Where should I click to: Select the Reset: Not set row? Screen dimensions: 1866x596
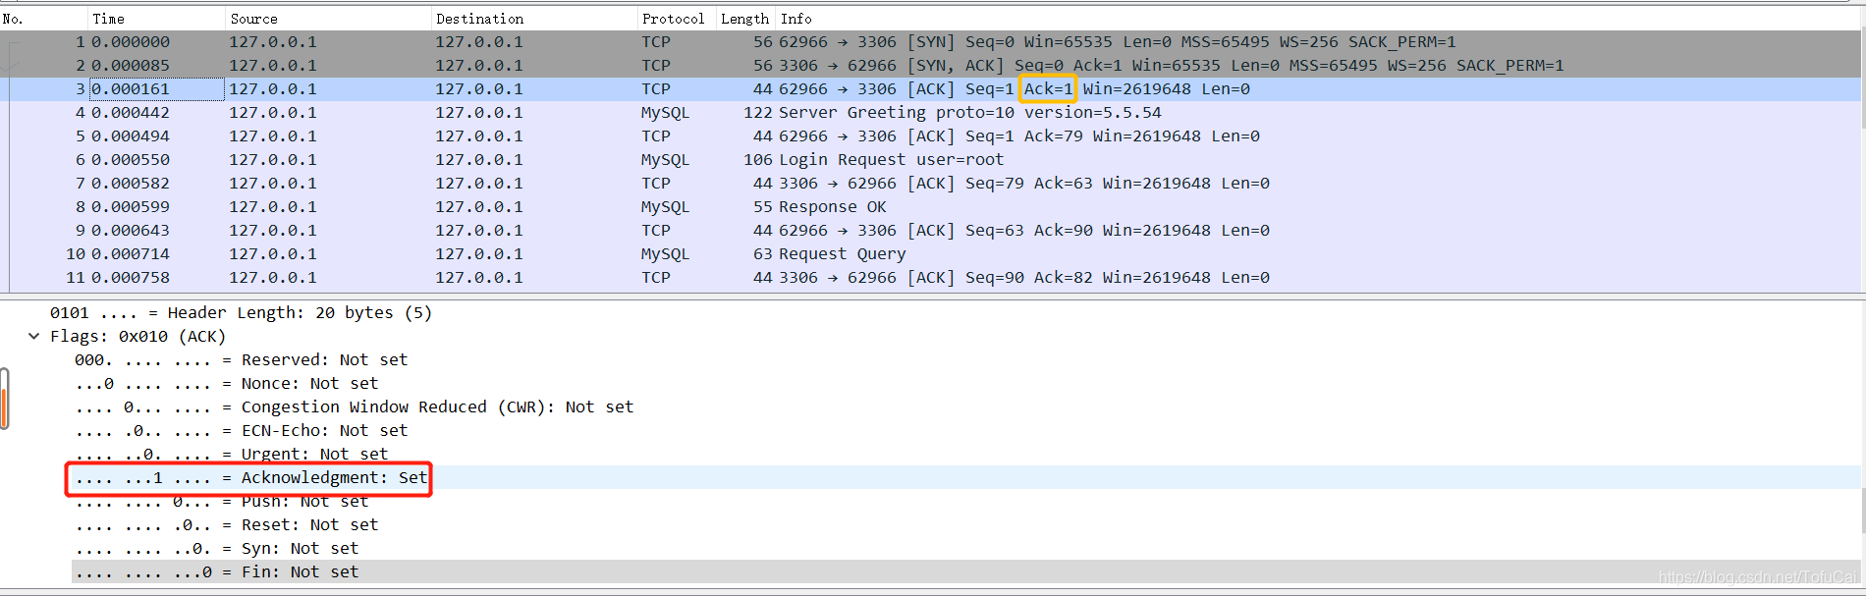(x=226, y=525)
